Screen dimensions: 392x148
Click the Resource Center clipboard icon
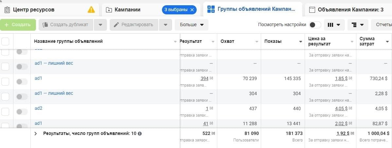(x=8, y=10)
